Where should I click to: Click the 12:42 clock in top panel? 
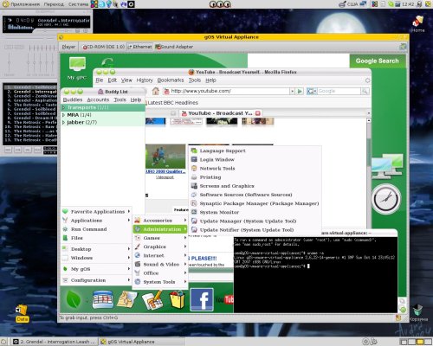pyautogui.click(x=408, y=4)
